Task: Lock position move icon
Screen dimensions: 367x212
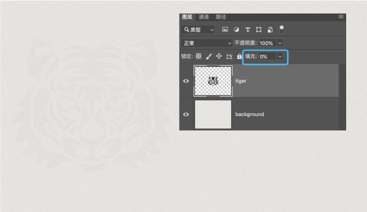Action: (x=219, y=56)
